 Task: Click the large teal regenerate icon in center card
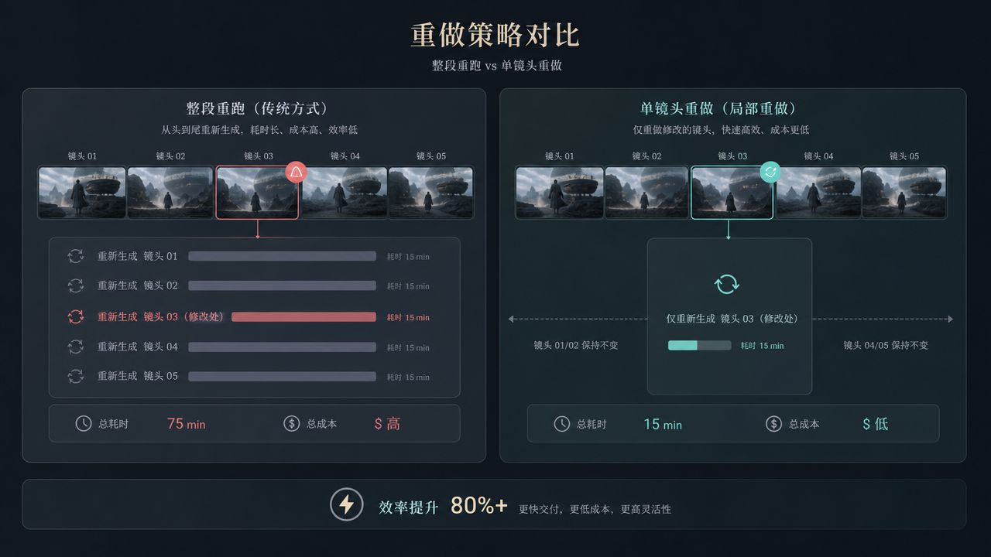click(727, 284)
